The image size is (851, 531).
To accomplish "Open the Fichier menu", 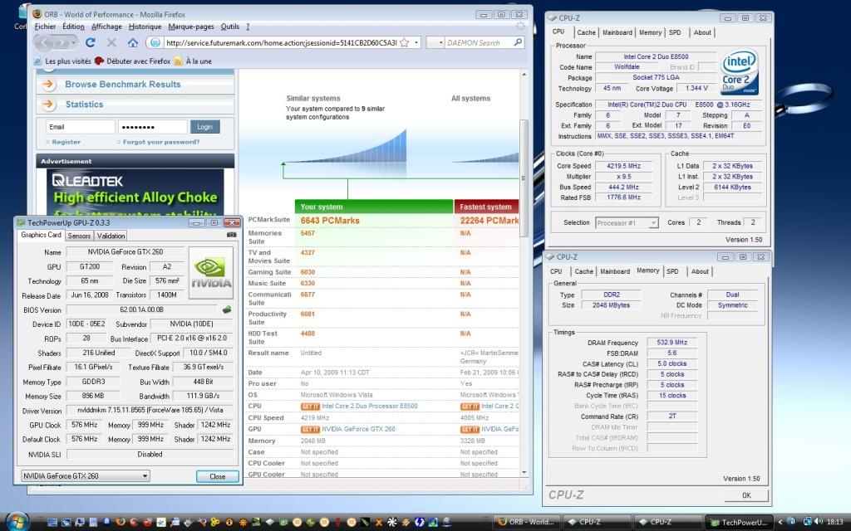I will (x=45, y=27).
